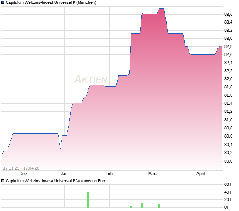Click the 82,0 price axis label

pyautogui.click(x=228, y=79)
